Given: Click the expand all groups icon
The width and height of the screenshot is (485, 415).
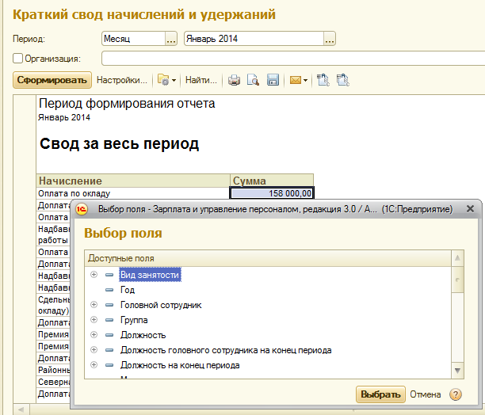Looking at the screenshot, I should [x=323, y=80].
